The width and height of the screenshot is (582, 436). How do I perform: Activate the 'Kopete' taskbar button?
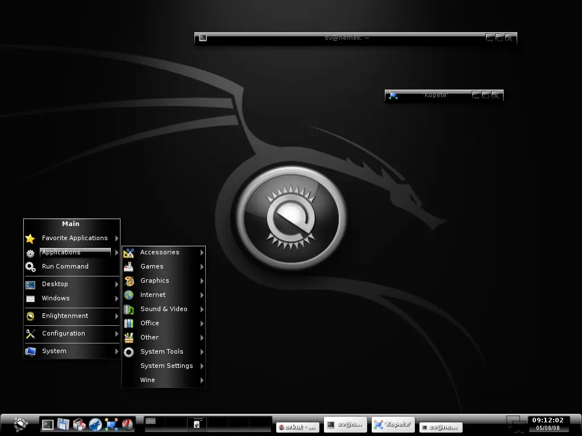point(393,425)
